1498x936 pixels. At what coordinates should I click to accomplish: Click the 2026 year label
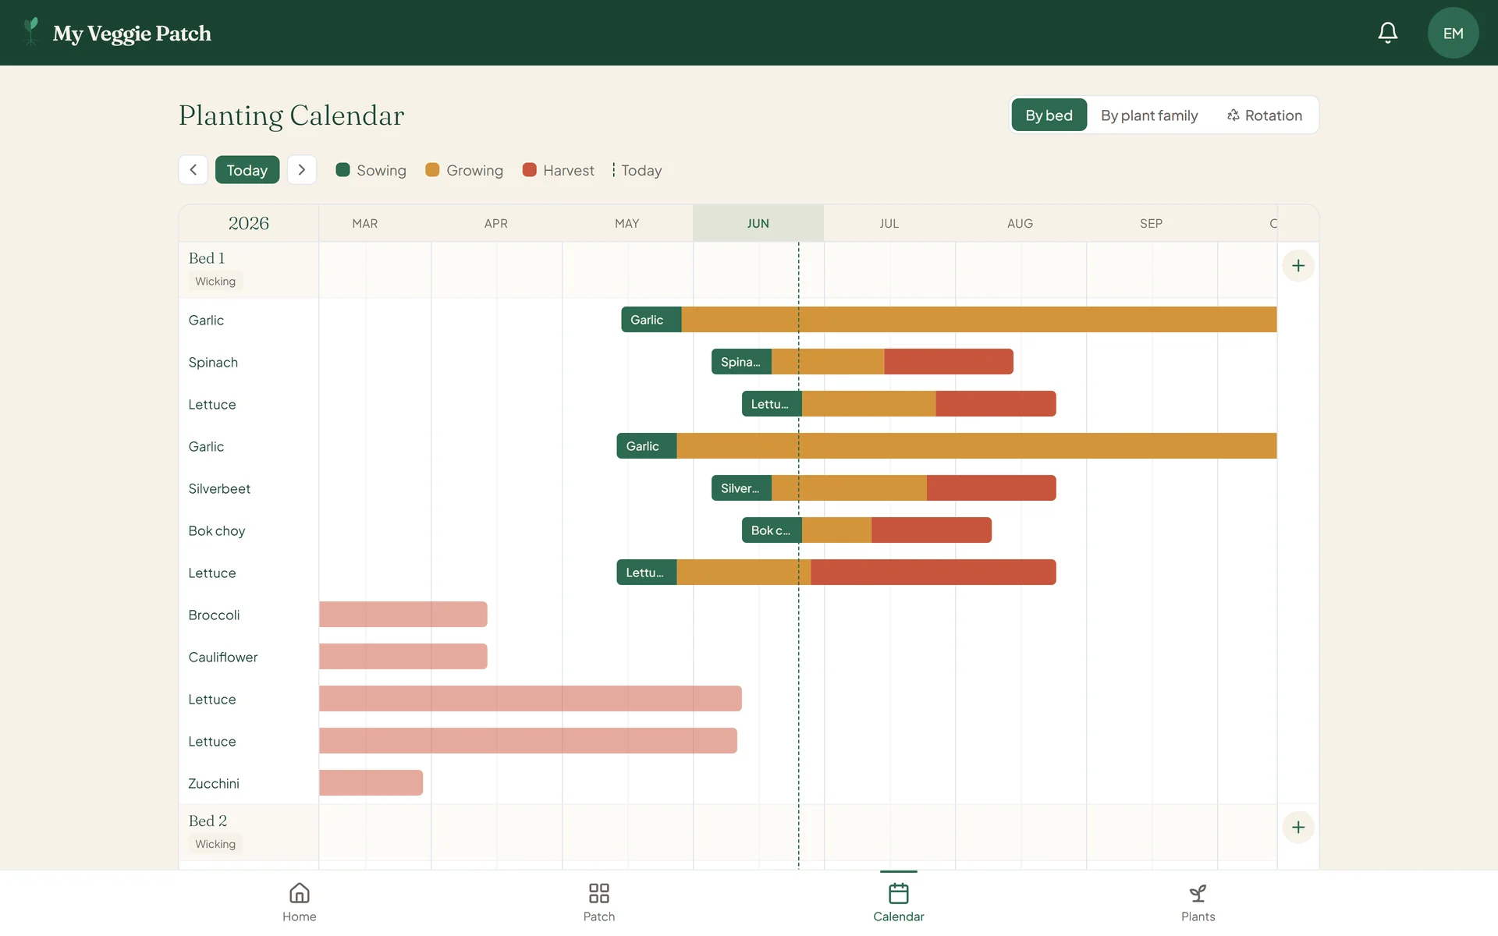point(249,223)
